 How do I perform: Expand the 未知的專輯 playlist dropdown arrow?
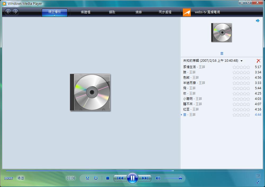(x=241, y=61)
